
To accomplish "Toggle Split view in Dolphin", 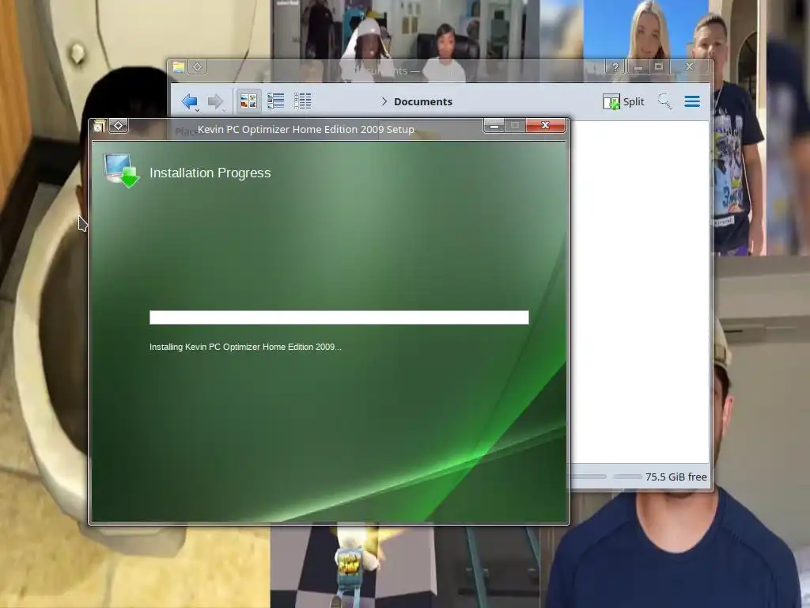I will click(623, 101).
